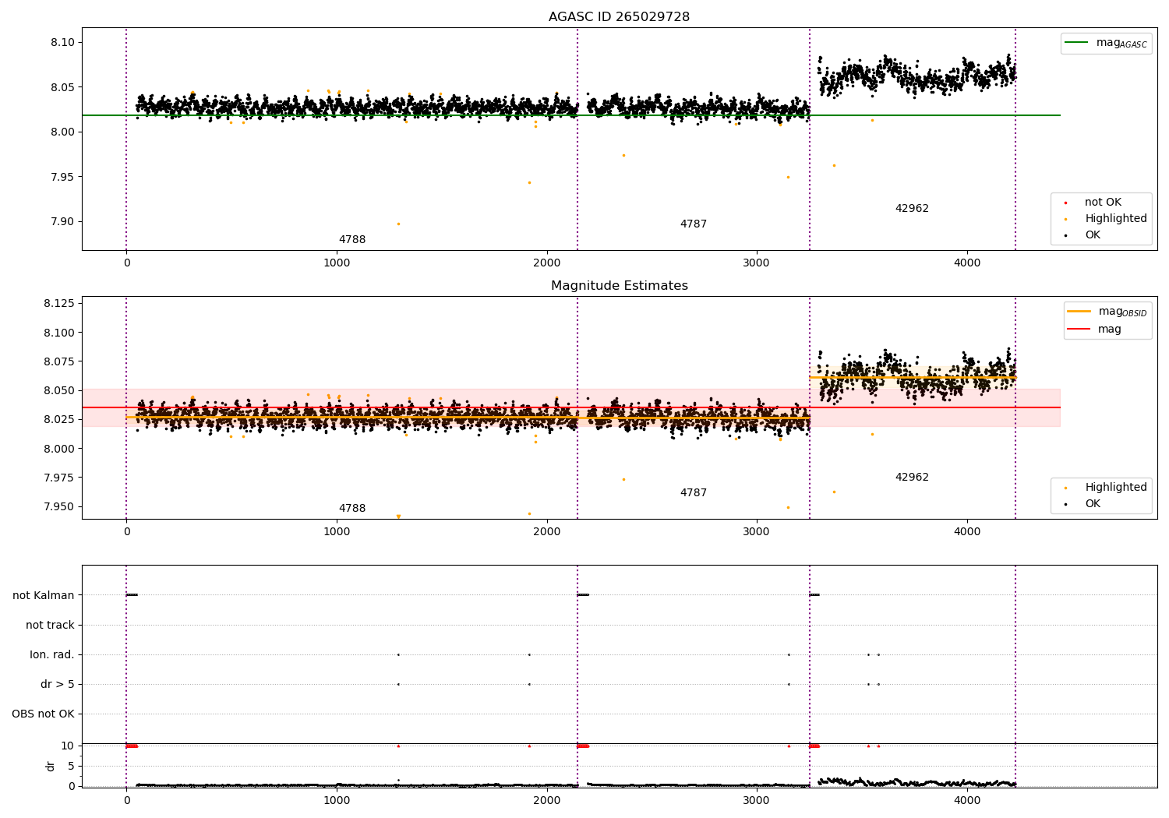
Task: Click 'OK' in the Magnitude Estimates legend
Action: [1093, 504]
